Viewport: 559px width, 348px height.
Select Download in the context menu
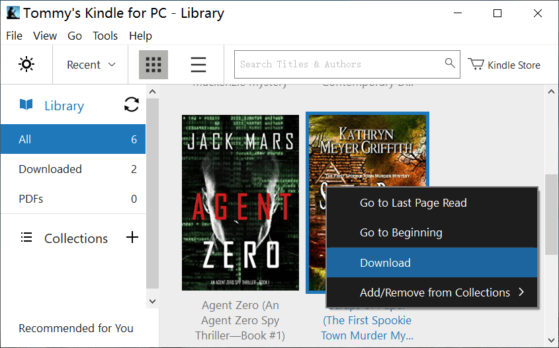click(432, 263)
